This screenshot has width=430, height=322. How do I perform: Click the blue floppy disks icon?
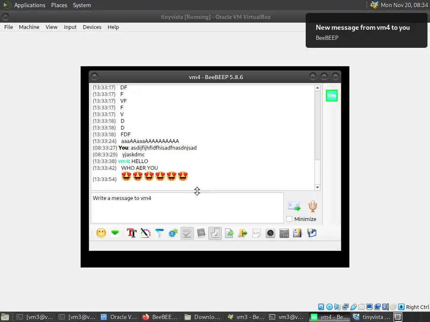pos(312,233)
